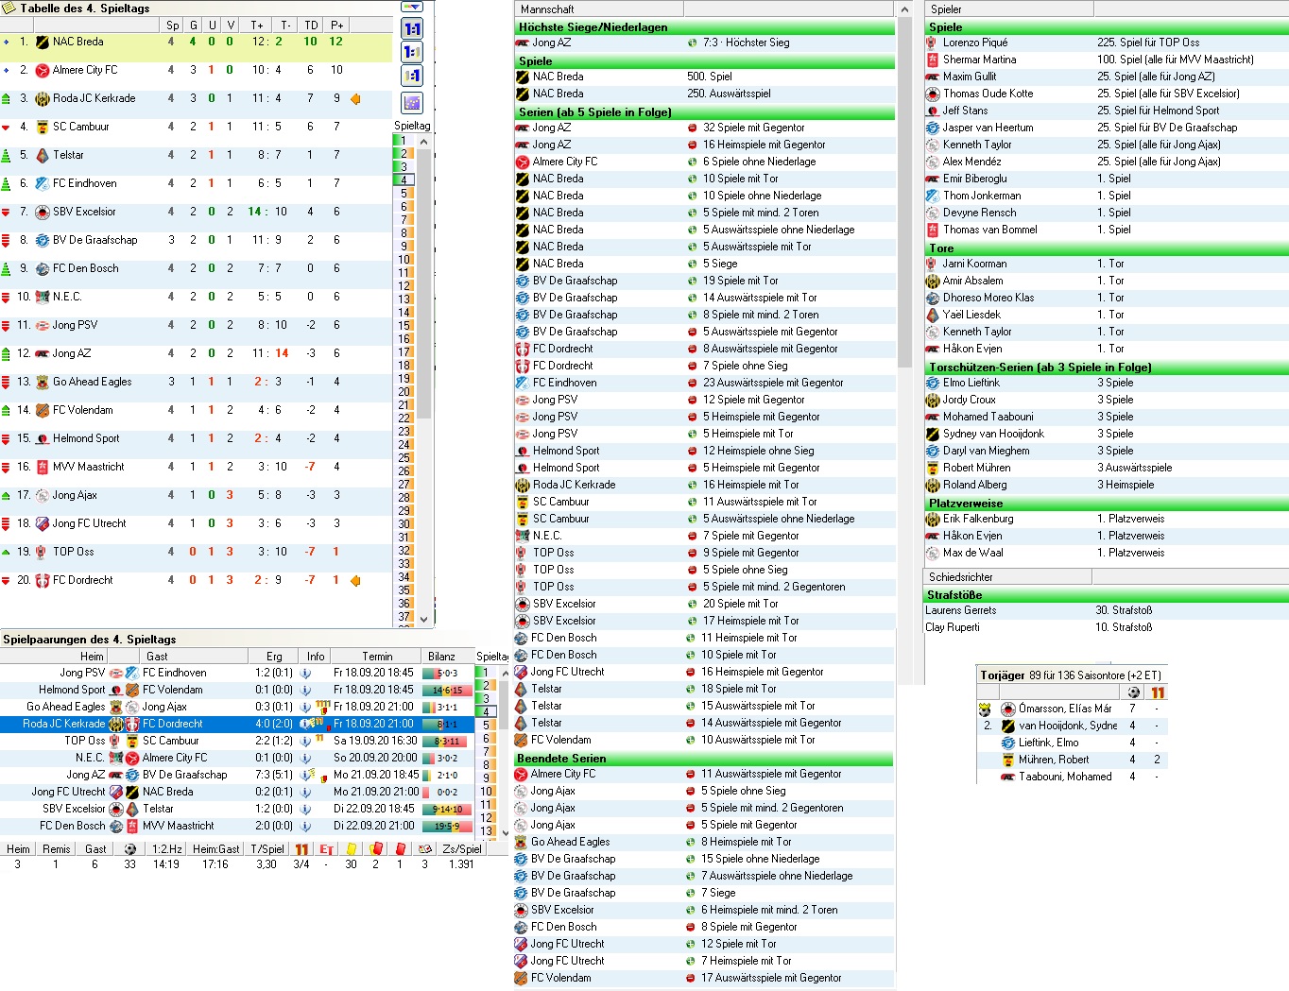Sort pairings by 'Termin' column header
Image resolution: width=1289 pixels, height=991 pixels.
377,657
